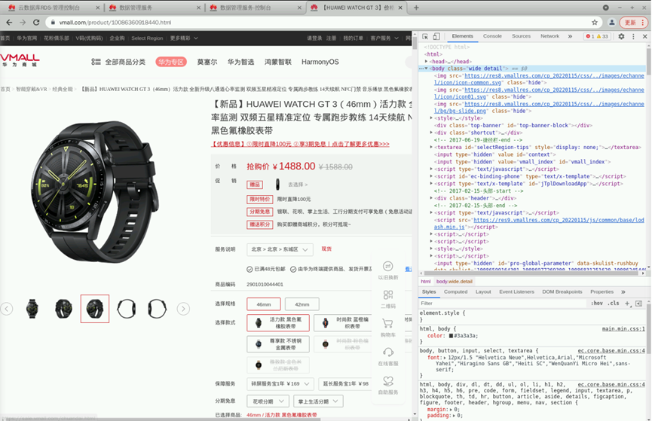Expand the 客户服务 top menu
Viewport: 652px width, 421px height.
point(384,38)
